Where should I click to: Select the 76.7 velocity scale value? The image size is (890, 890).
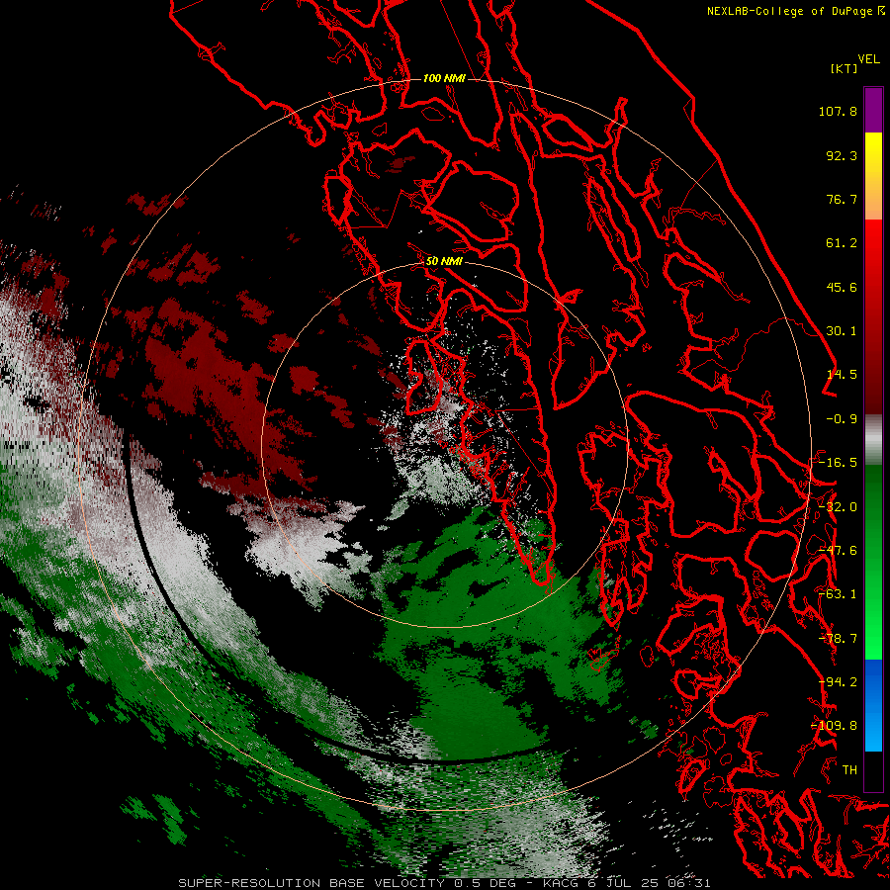[x=842, y=199]
